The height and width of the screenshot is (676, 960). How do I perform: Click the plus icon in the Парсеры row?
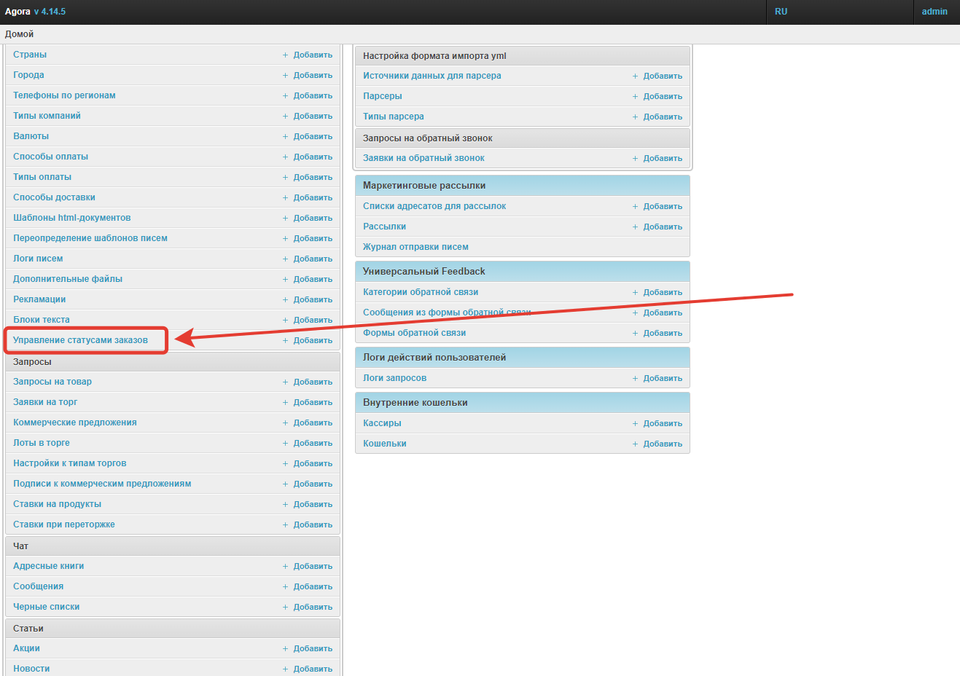tap(635, 97)
